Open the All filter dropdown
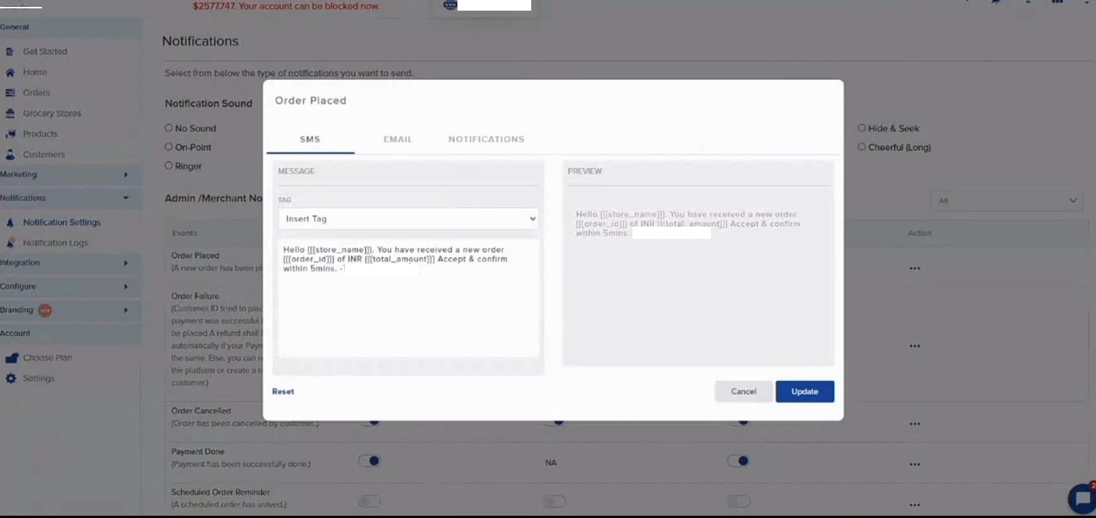1096x518 pixels. pyautogui.click(x=1006, y=201)
